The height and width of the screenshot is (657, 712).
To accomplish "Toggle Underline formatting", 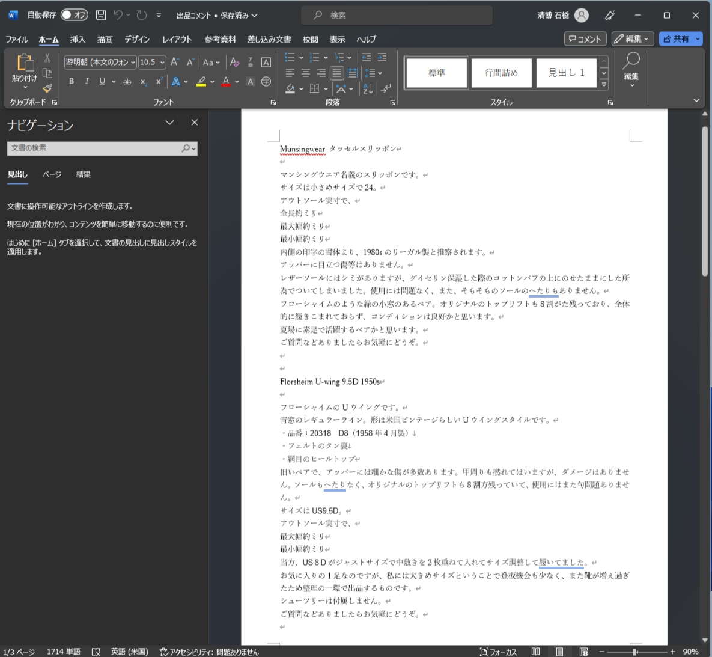I will [102, 81].
